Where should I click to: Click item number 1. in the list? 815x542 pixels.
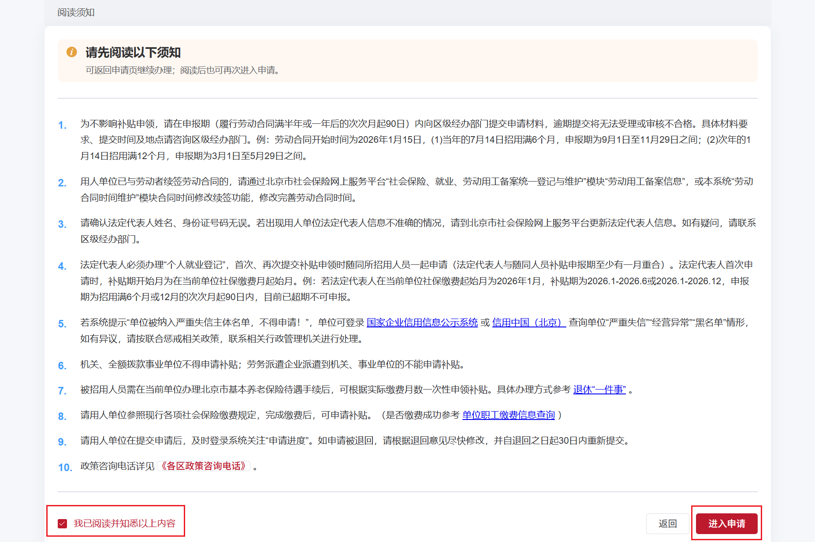click(x=63, y=125)
